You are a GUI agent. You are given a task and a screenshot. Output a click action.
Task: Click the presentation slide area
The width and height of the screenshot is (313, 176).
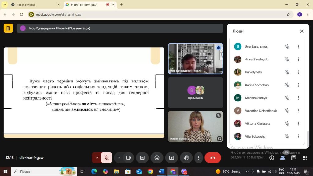(x=84, y=92)
